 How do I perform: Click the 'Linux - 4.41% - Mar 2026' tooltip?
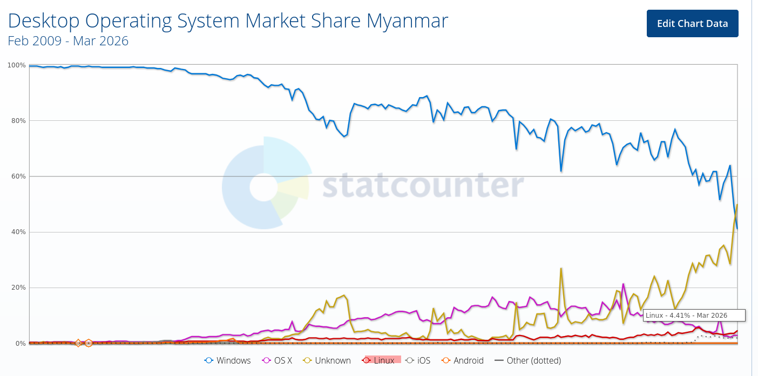coord(694,315)
